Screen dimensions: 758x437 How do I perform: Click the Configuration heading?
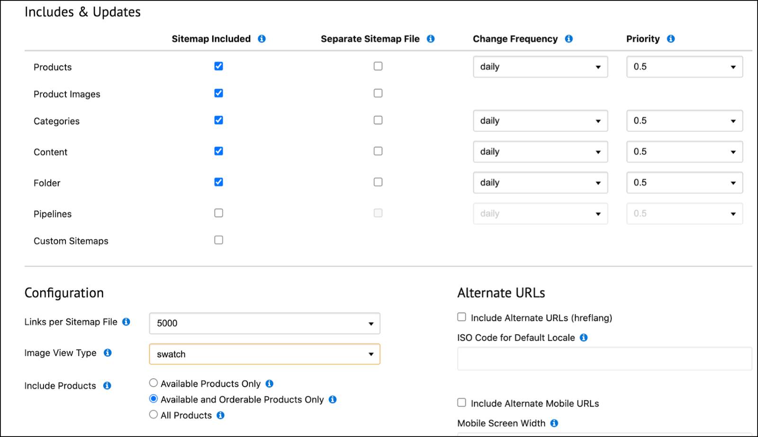64,293
